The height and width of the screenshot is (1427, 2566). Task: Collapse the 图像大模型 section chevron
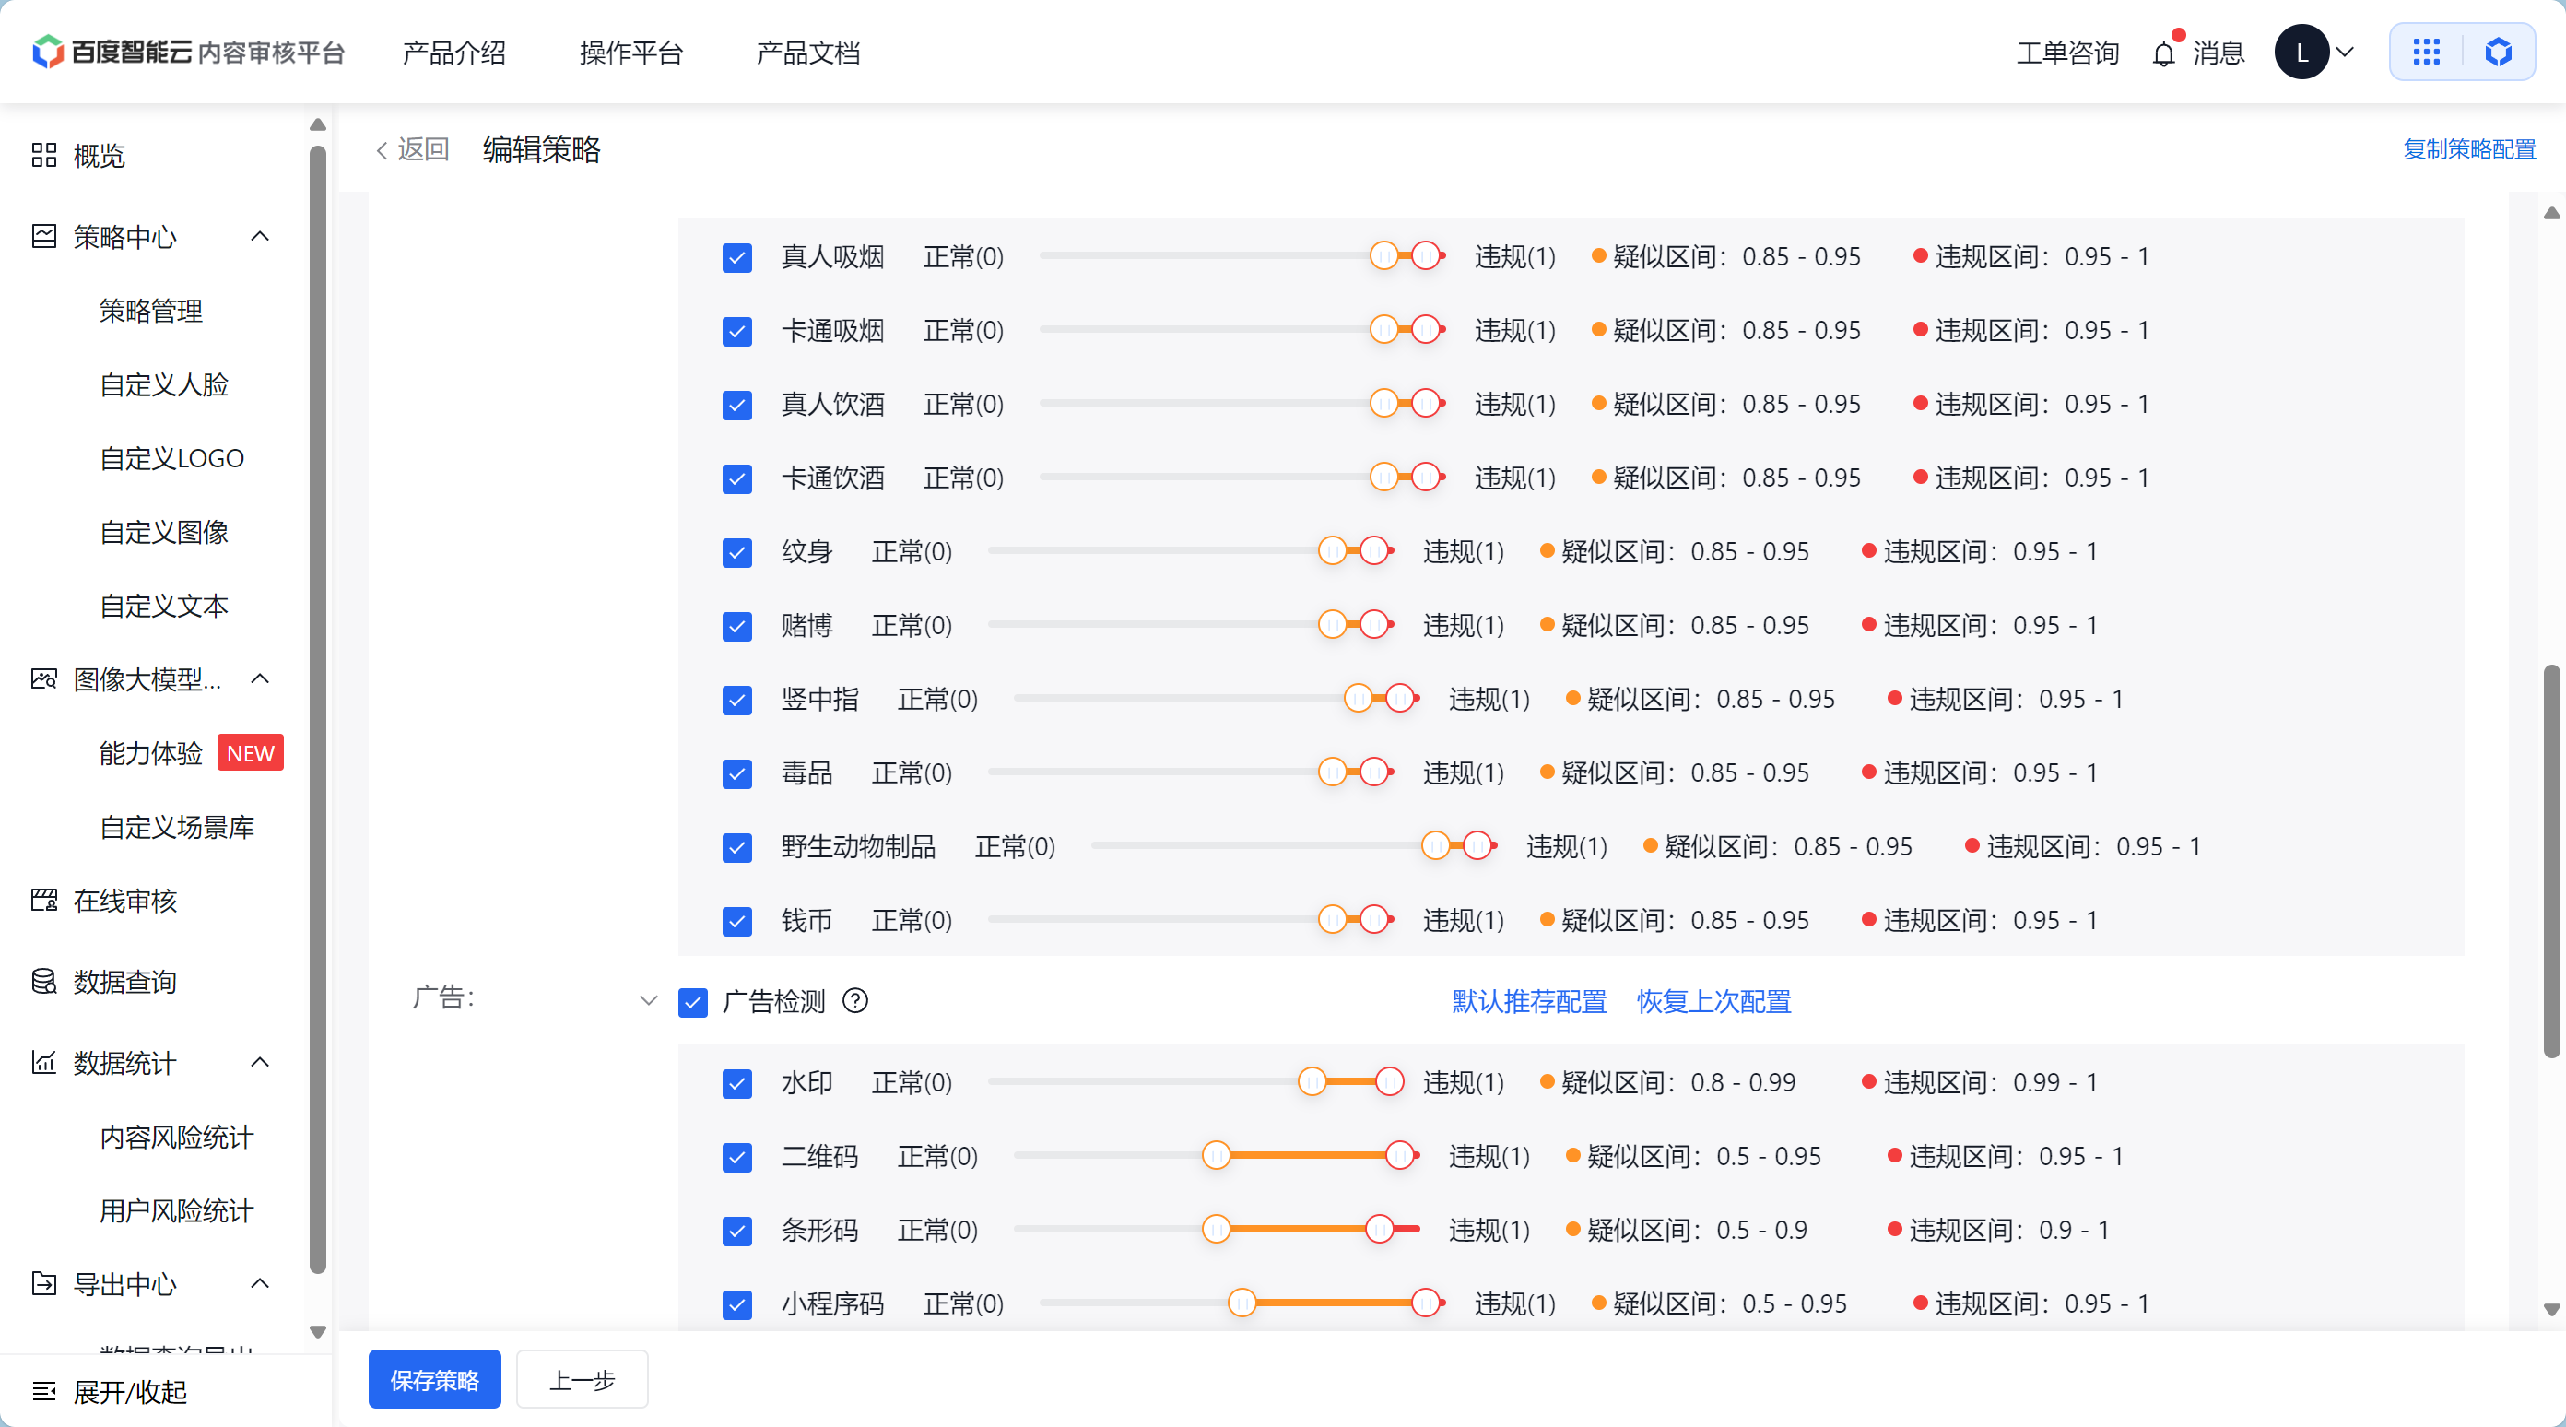(260, 679)
